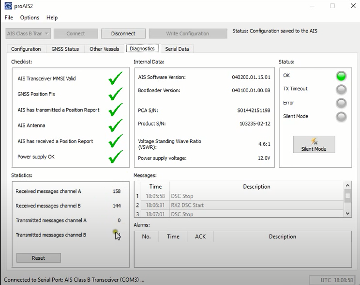Click the proAIS2 application icon in title bar
The height and width of the screenshot is (285, 360).
8,6
